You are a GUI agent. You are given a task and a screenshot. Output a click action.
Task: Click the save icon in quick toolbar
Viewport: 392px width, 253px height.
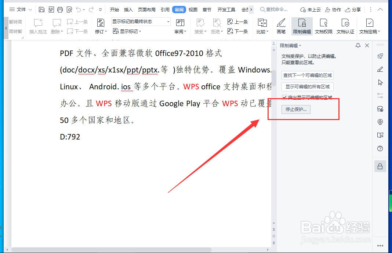pyautogui.click(x=41, y=10)
